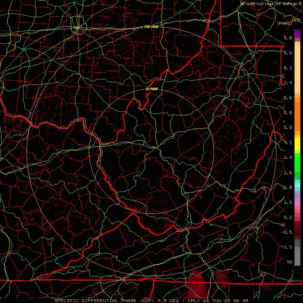Click the 4.2 scale value

coord(288,143)
